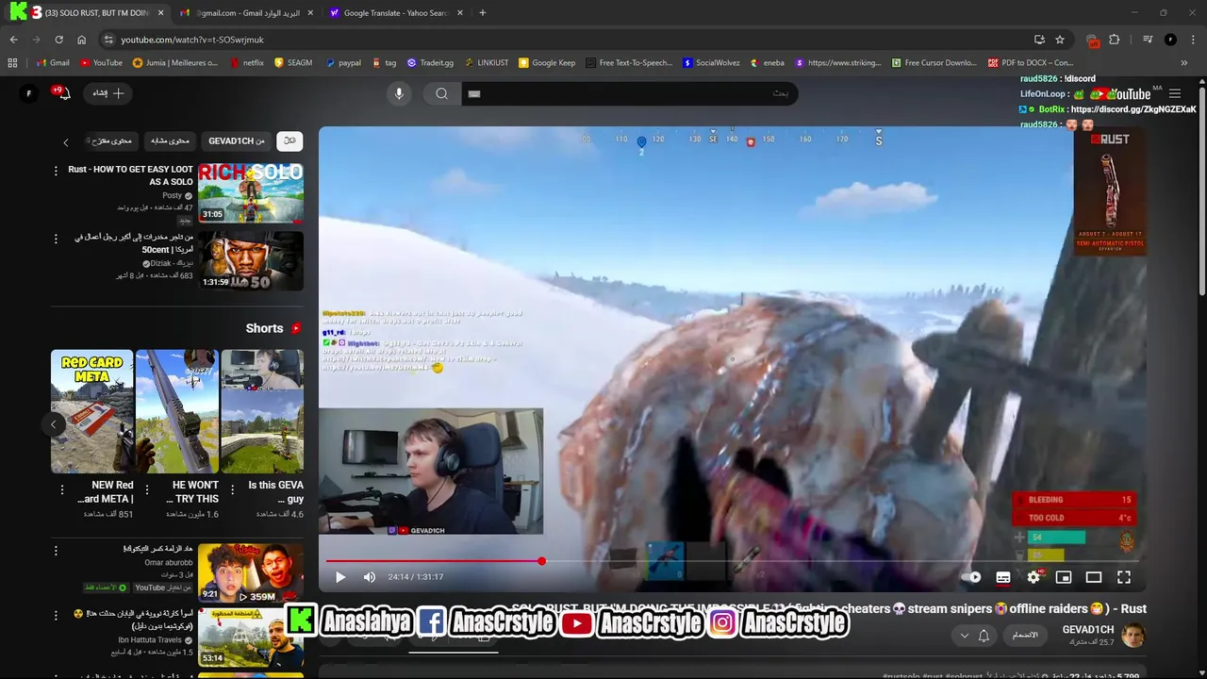Screen dimensions: 1207x679
Task: Open the player settings gear
Action: click(x=1033, y=577)
